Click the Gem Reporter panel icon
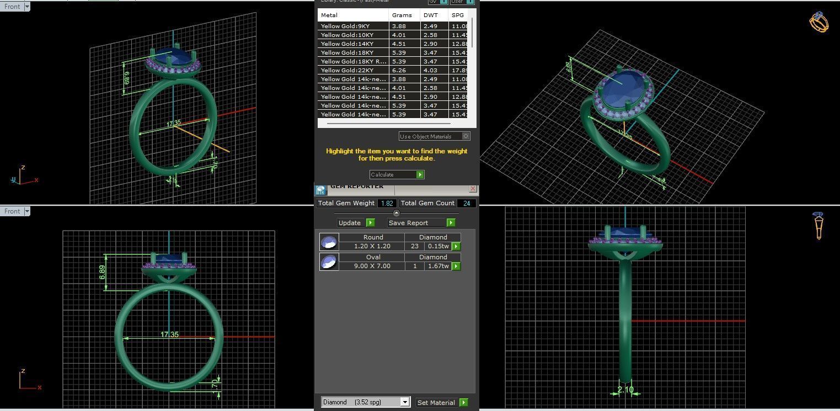This screenshot has width=840, height=411. coord(320,190)
